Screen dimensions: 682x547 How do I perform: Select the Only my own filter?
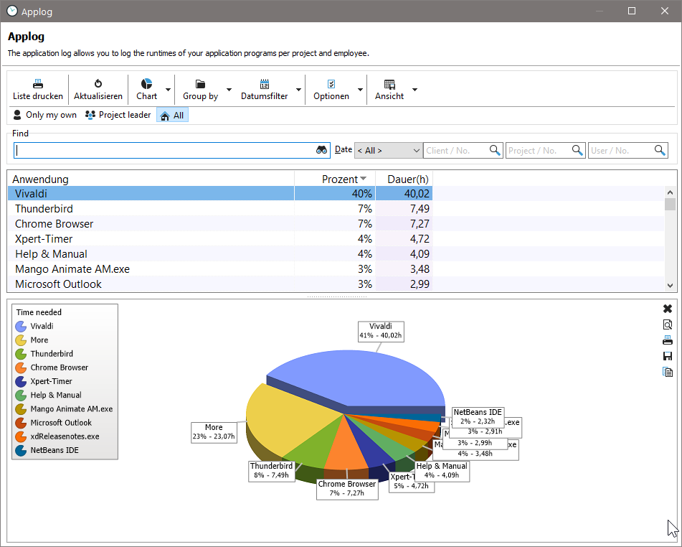coord(44,115)
